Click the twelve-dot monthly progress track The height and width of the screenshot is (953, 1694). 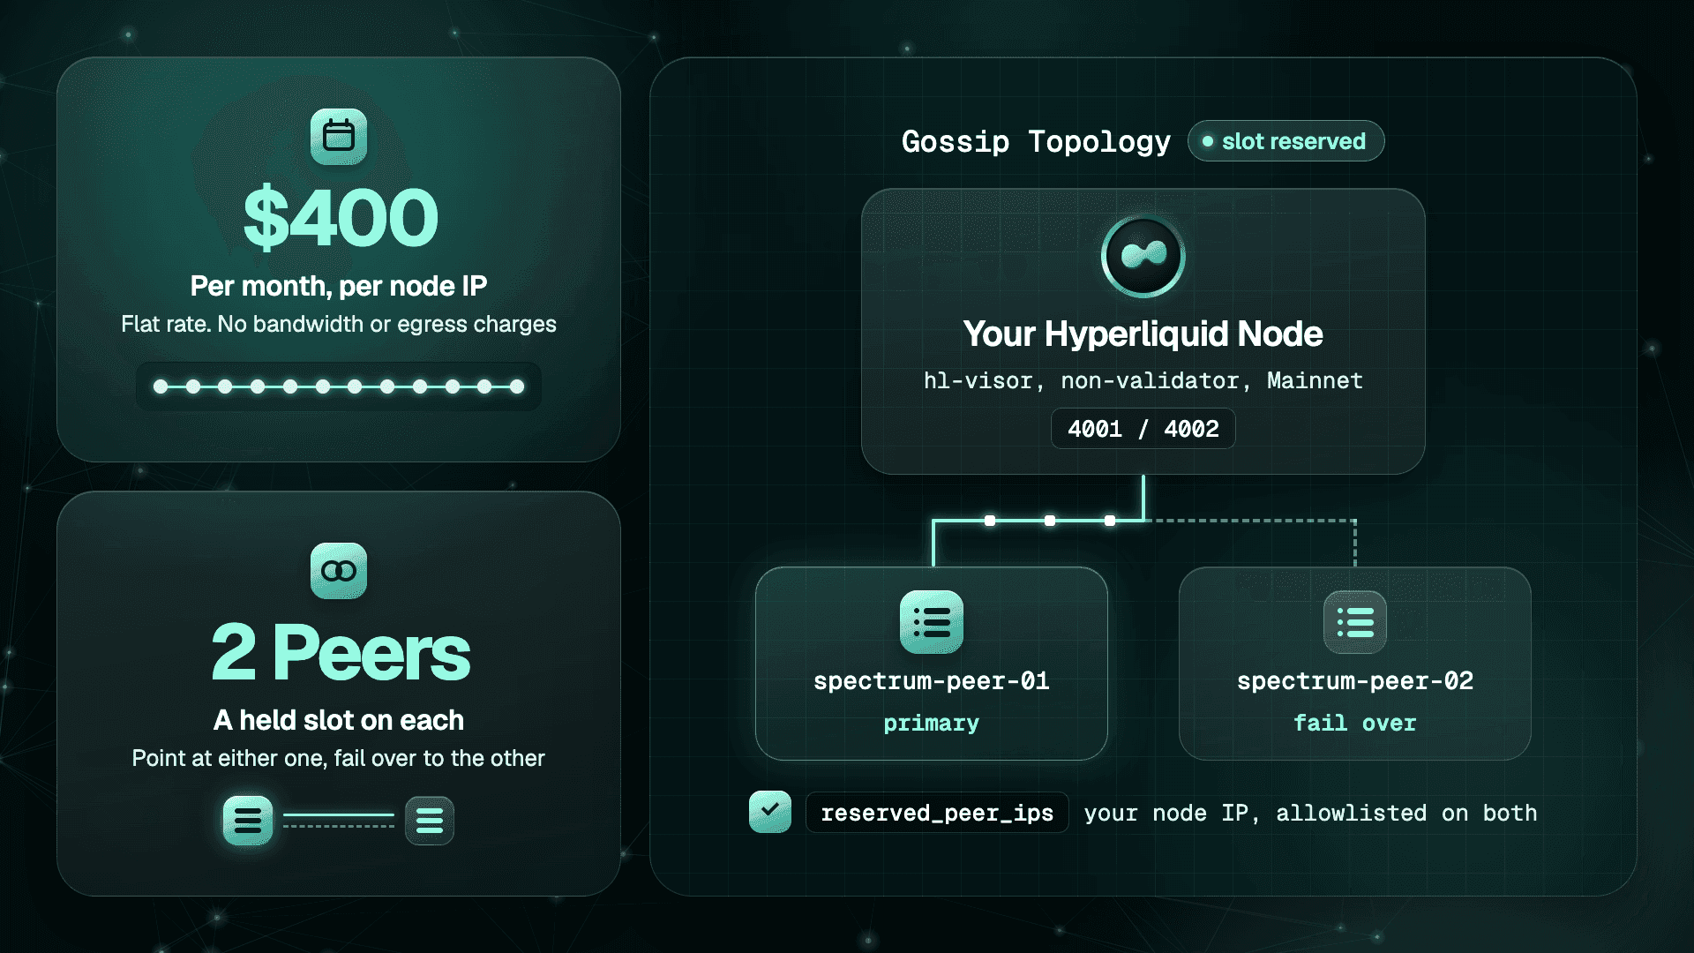tap(339, 386)
